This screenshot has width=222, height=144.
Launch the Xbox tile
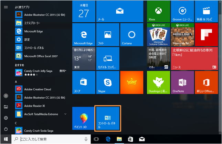[158, 11]
